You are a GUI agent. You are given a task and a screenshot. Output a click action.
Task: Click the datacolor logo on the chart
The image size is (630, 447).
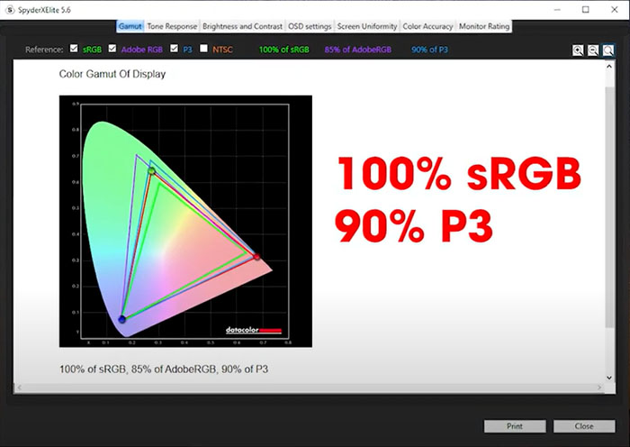point(254,331)
